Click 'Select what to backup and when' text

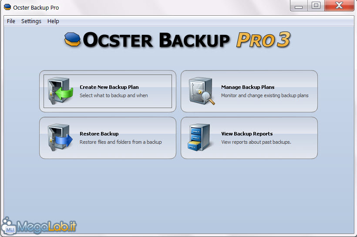click(x=114, y=95)
